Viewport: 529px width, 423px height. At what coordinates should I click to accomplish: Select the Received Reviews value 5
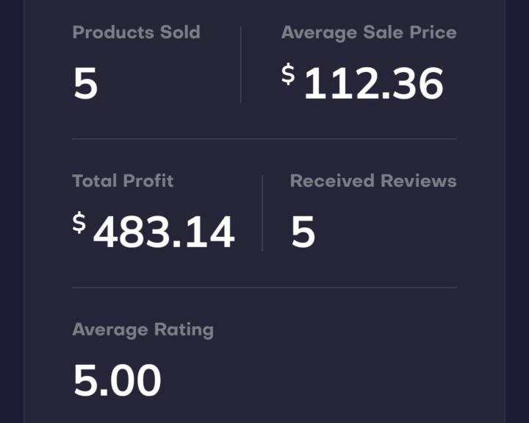303,232
